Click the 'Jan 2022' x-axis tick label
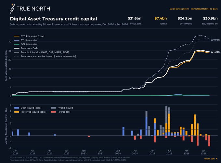 (x=49, y=152)
